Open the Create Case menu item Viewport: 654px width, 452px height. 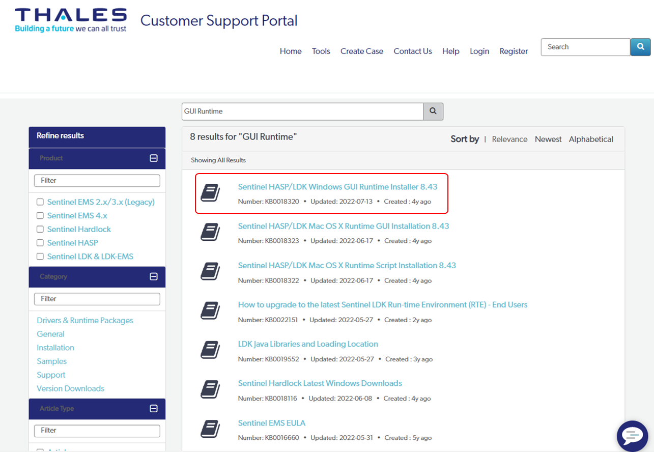[x=361, y=51]
